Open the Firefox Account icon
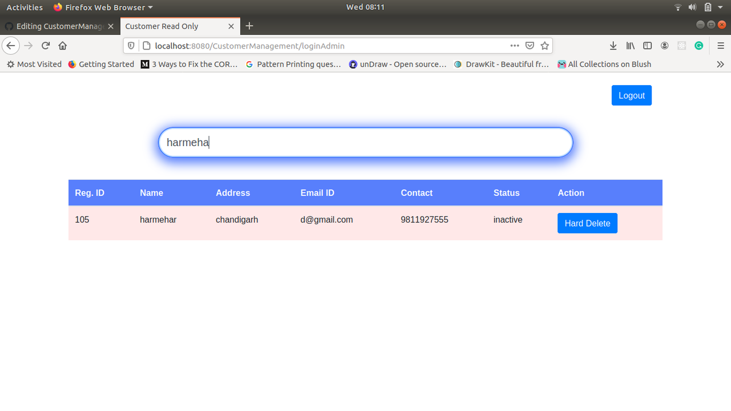Screen dimensions: 731x411 point(664,46)
